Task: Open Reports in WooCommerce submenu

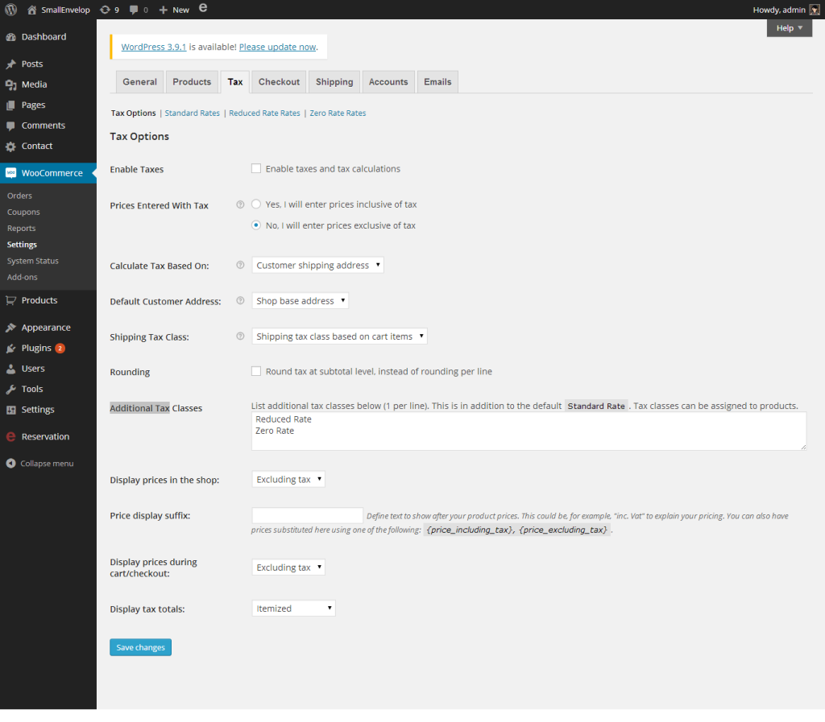Action: [x=21, y=228]
